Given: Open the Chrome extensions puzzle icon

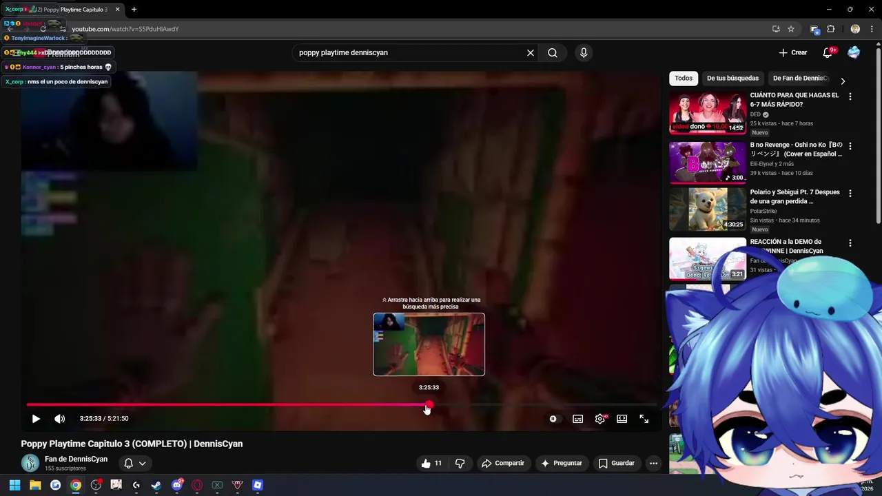Looking at the screenshot, I should (830, 29).
